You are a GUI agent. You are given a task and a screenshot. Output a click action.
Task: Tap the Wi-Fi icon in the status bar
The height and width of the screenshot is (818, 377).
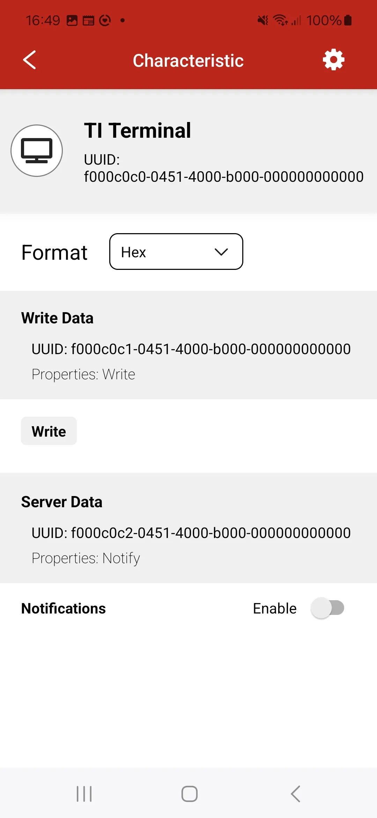click(279, 20)
